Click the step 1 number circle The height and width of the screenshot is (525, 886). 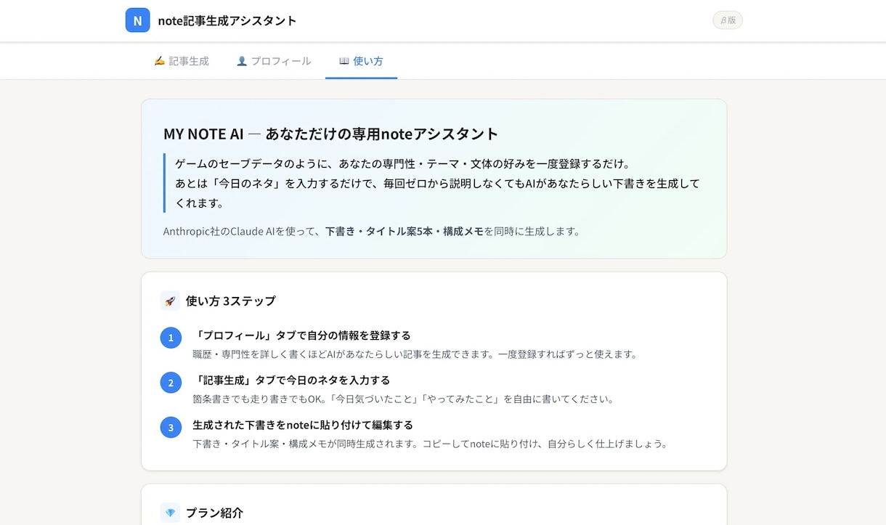(x=171, y=338)
